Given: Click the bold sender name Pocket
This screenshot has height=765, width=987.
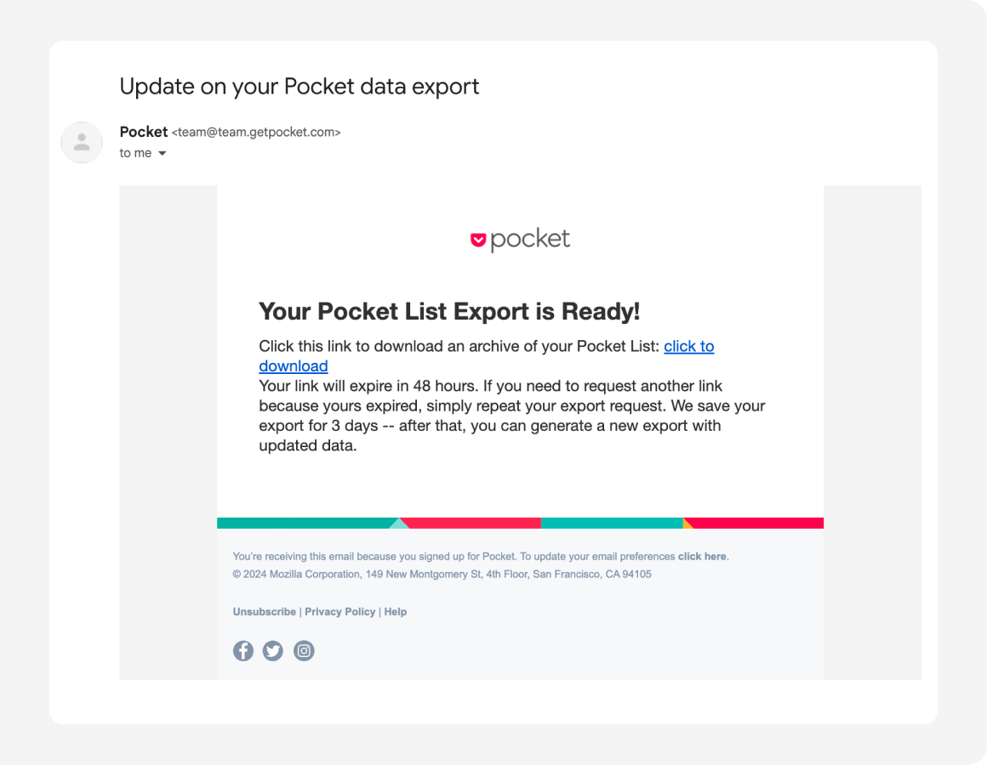Looking at the screenshot, I should coord(144,132).
